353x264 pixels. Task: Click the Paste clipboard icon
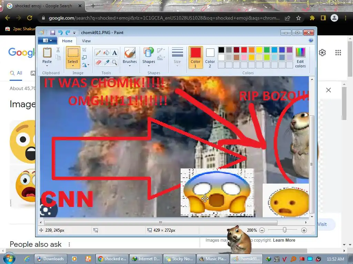(x=47, y=53)
